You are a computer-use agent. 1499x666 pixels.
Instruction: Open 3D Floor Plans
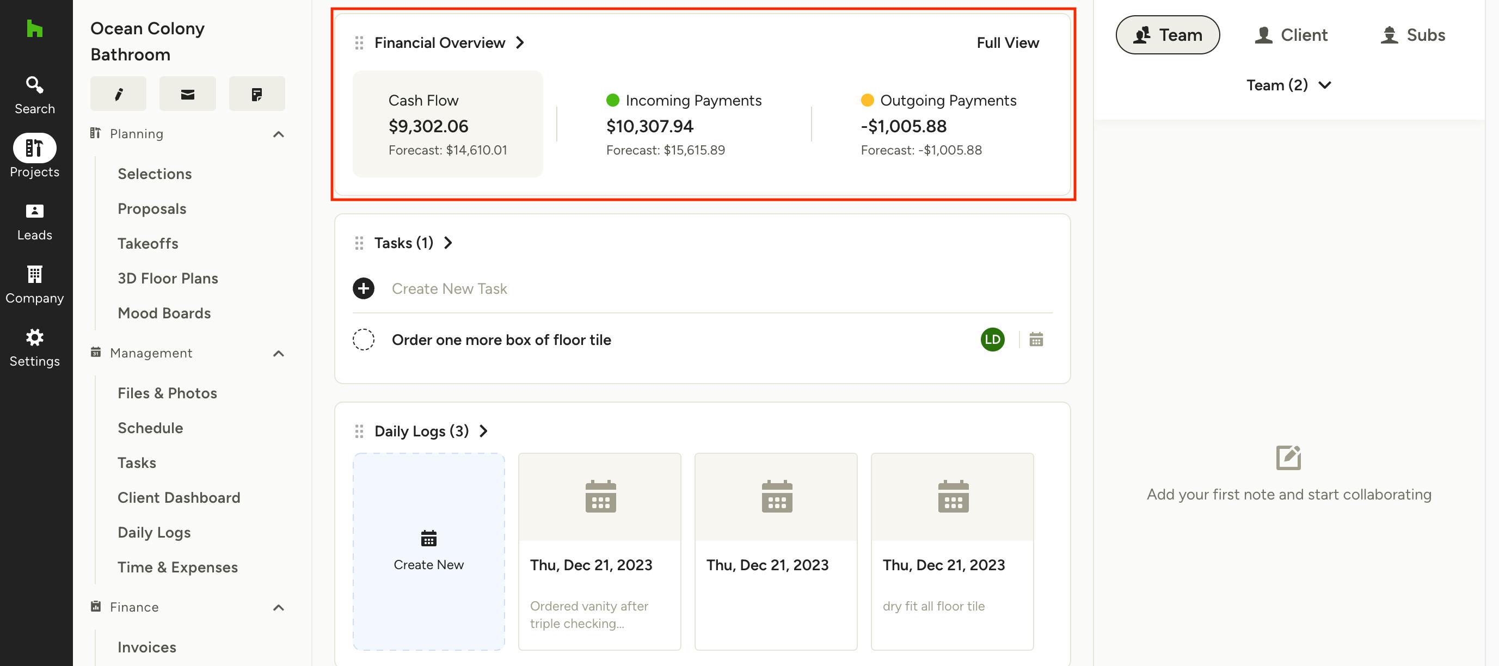click(168, 279)
